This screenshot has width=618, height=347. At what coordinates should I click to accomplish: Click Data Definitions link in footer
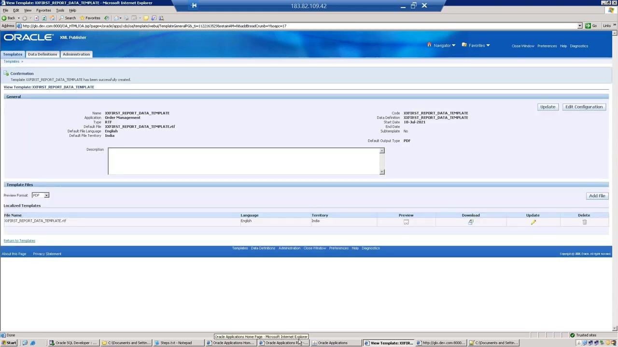click(x=263, y=248)
